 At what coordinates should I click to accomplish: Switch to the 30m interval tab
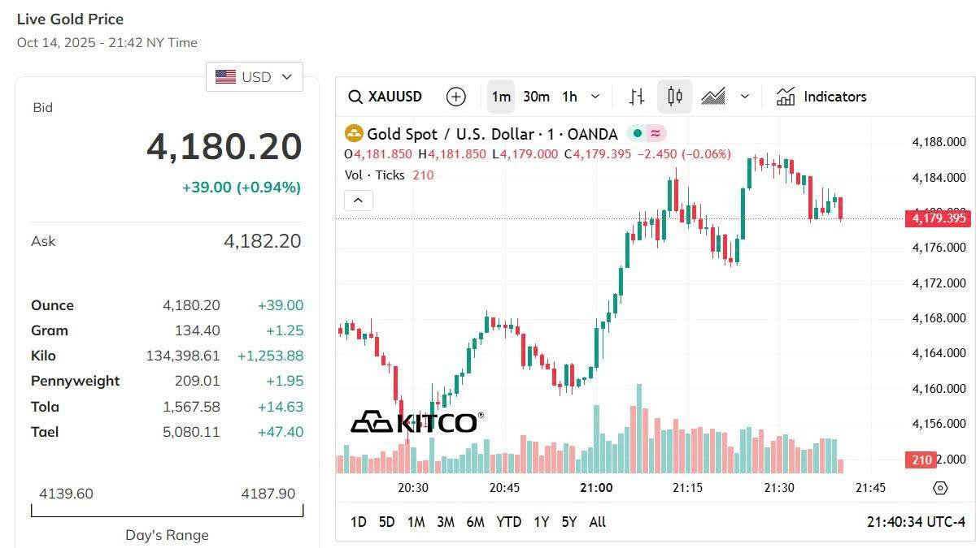(536, 97)
